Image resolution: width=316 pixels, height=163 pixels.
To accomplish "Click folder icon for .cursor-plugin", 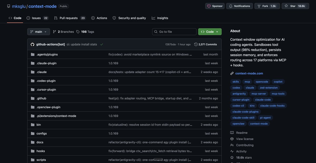I will [x=33, y=90].
